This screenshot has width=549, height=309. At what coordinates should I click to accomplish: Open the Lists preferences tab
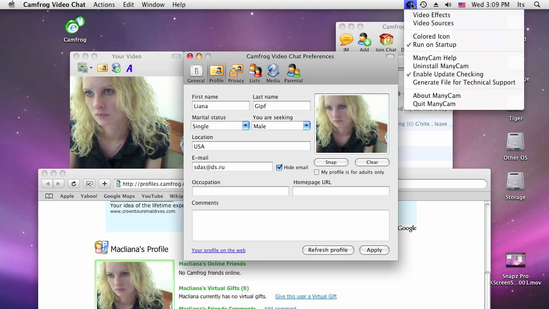point(255,73)
